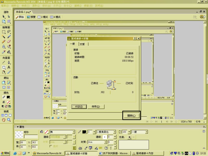Open the 63% zoom level dropdown
This screenshot has height=156, width=208.
click(204, 122)
